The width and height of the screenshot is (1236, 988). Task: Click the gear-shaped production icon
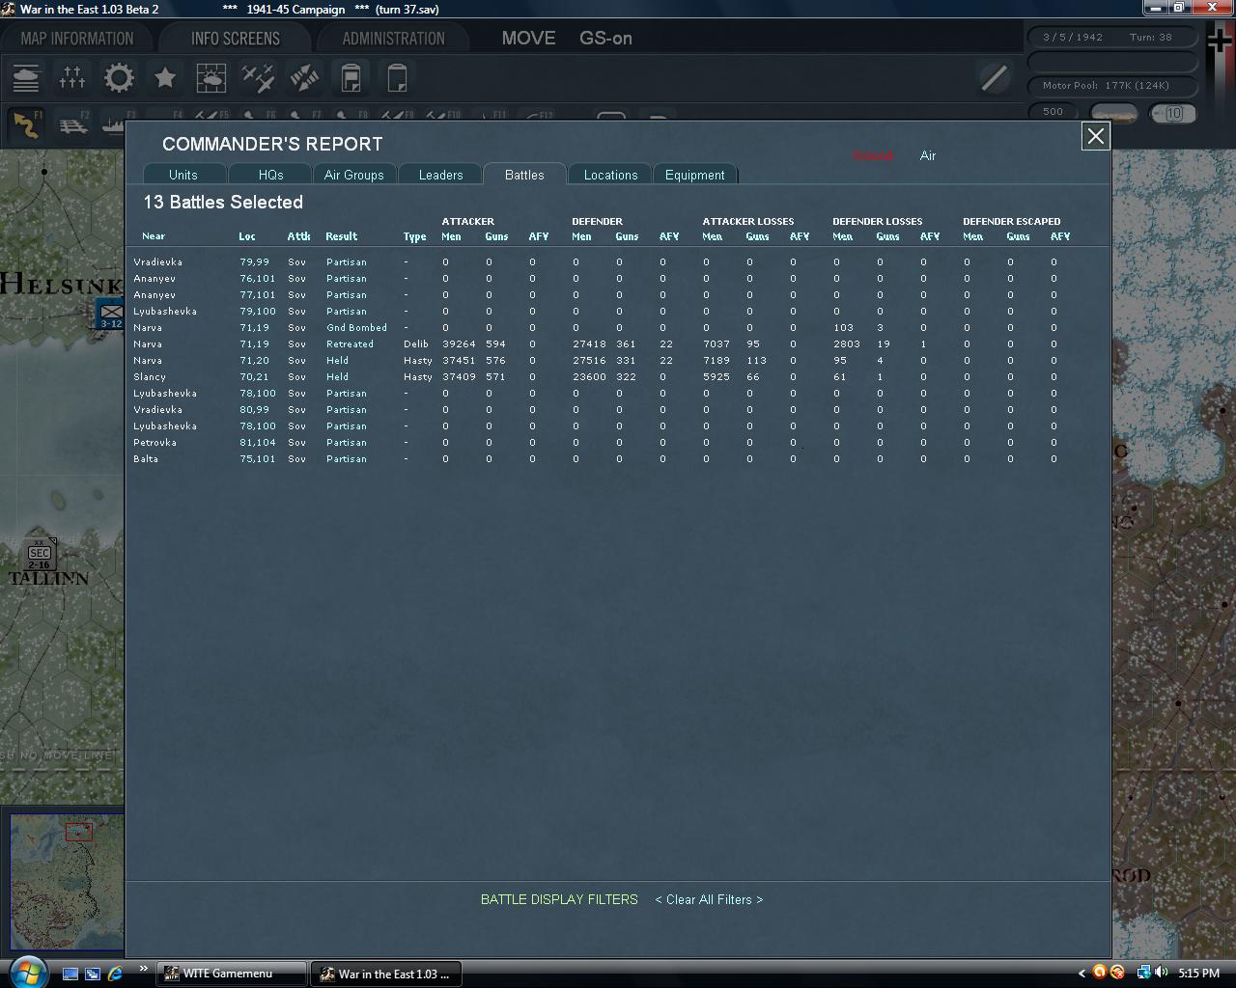click(x=119, y=77)
